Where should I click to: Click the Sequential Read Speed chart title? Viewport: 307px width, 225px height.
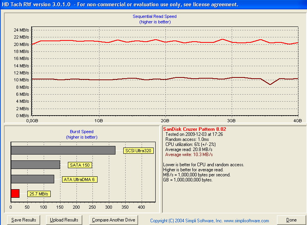click(155, 16)
